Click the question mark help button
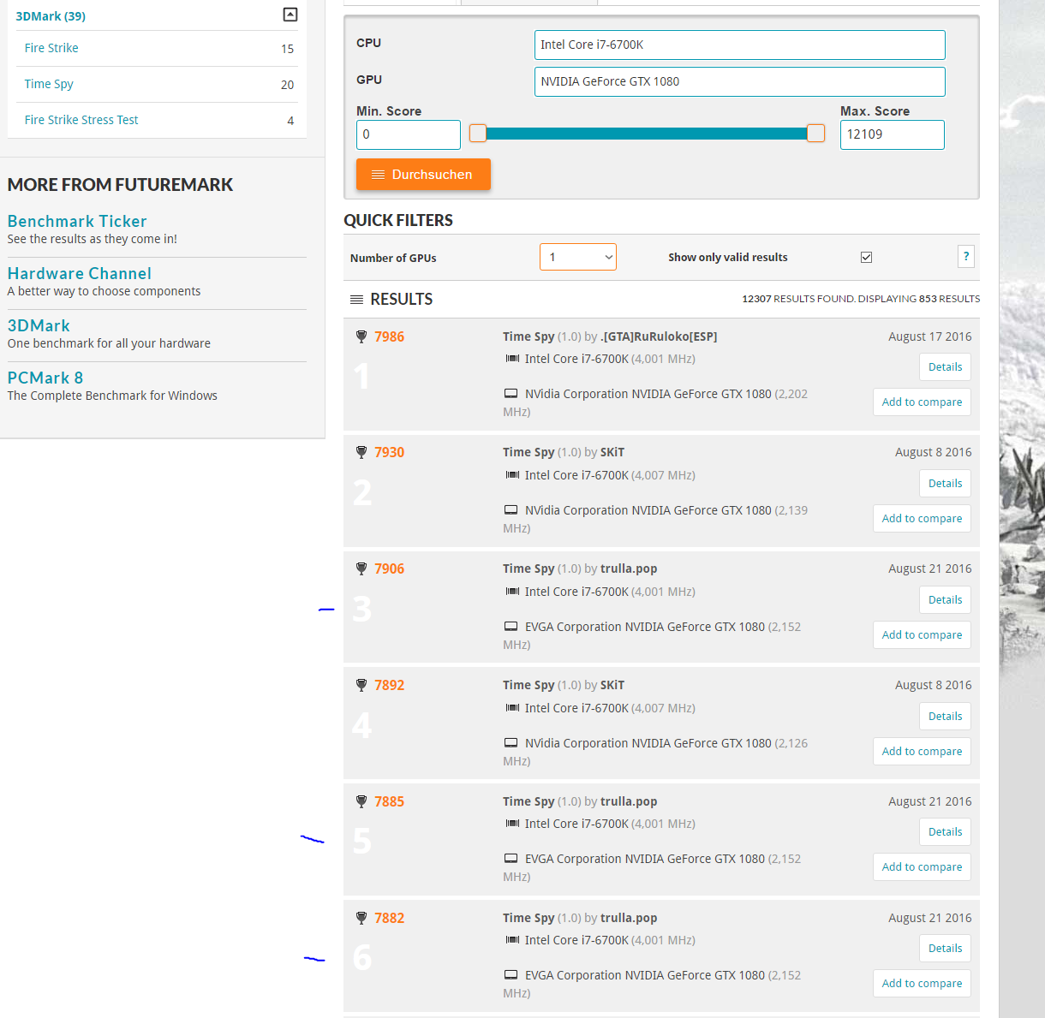Viewport: 1045px width, 1018px height. click(966, 256)
